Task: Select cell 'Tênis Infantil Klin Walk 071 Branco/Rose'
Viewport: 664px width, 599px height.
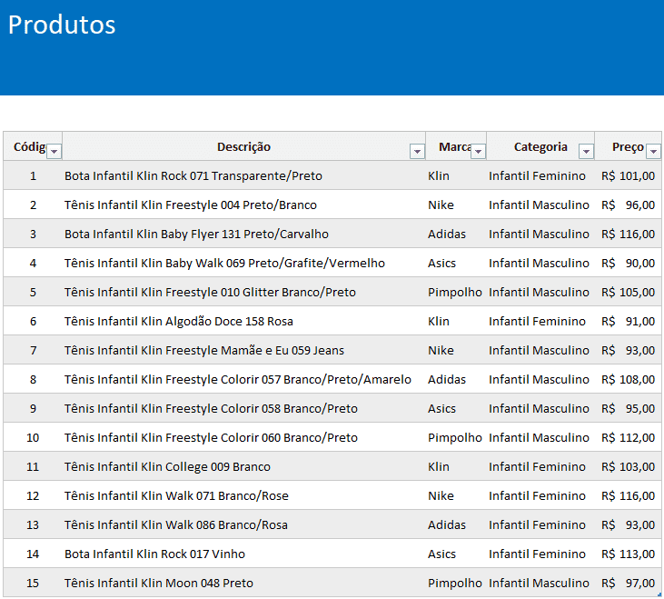Action: coord(244,495)
